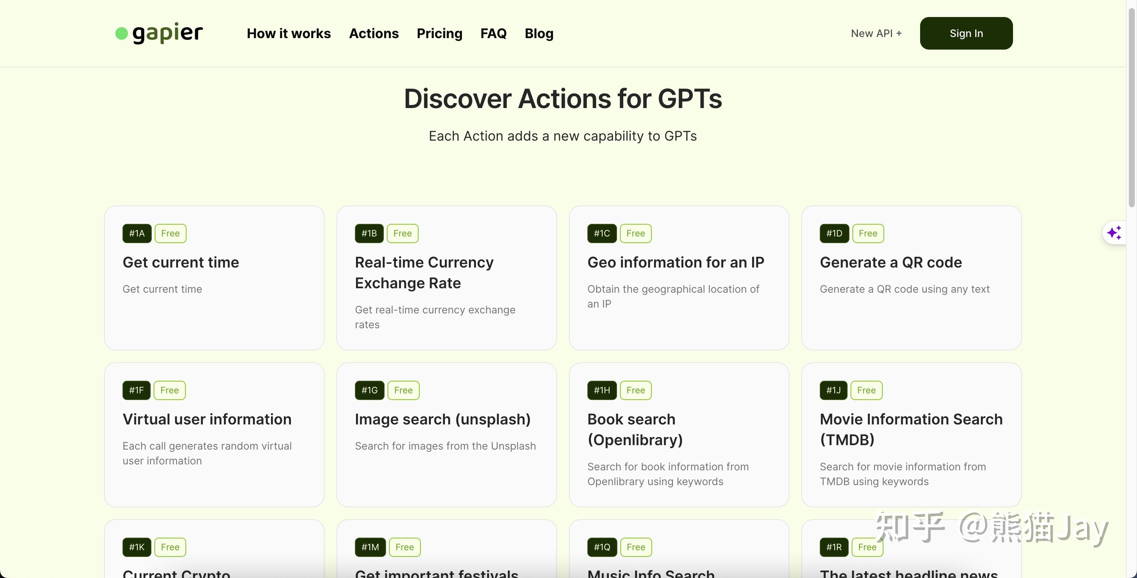
Task: Click the #1G badge on the Image search card
Action: 369,390
